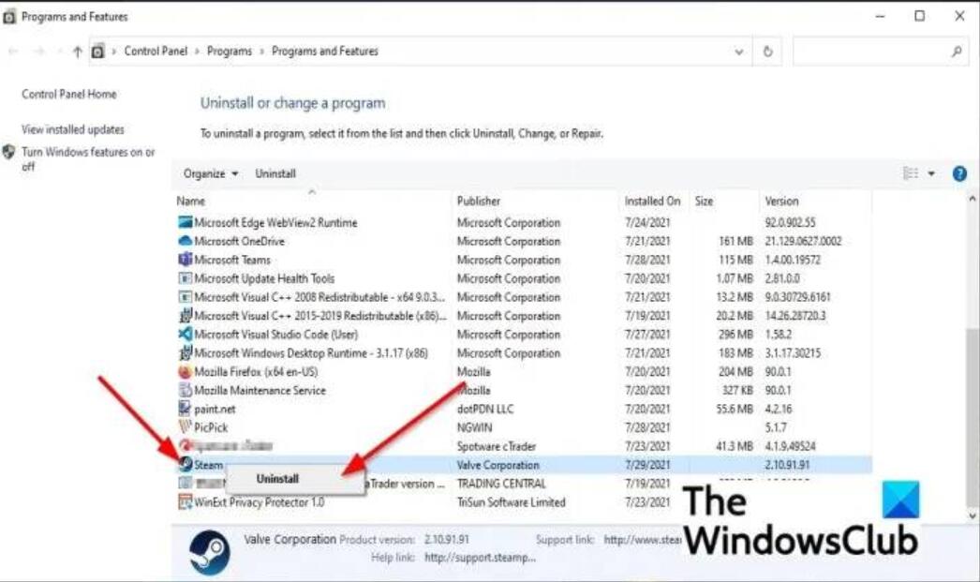Sort by the Size column header
This screenshot has width=980, height=582.
point(704,201)
